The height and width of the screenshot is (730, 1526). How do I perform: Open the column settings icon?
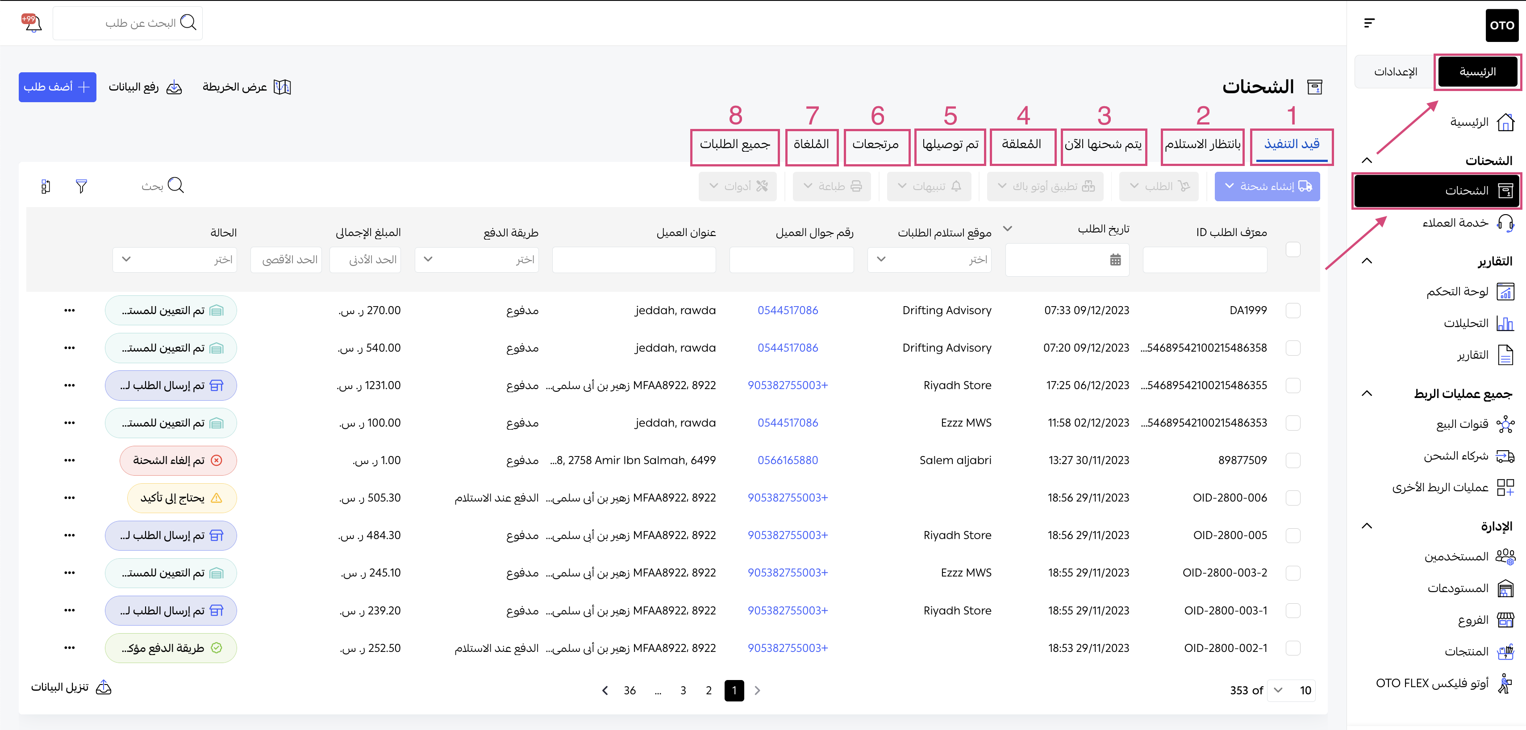click(x=46, y=187)
